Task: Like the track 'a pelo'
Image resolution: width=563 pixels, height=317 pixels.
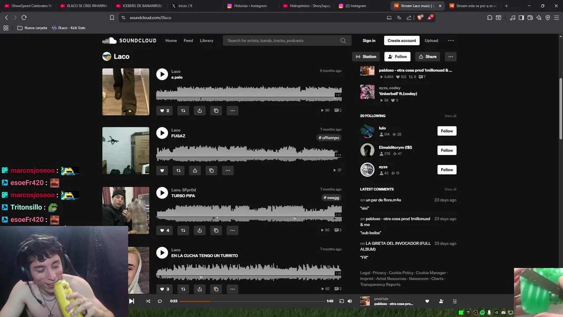Action: click(x=165, y=111)
